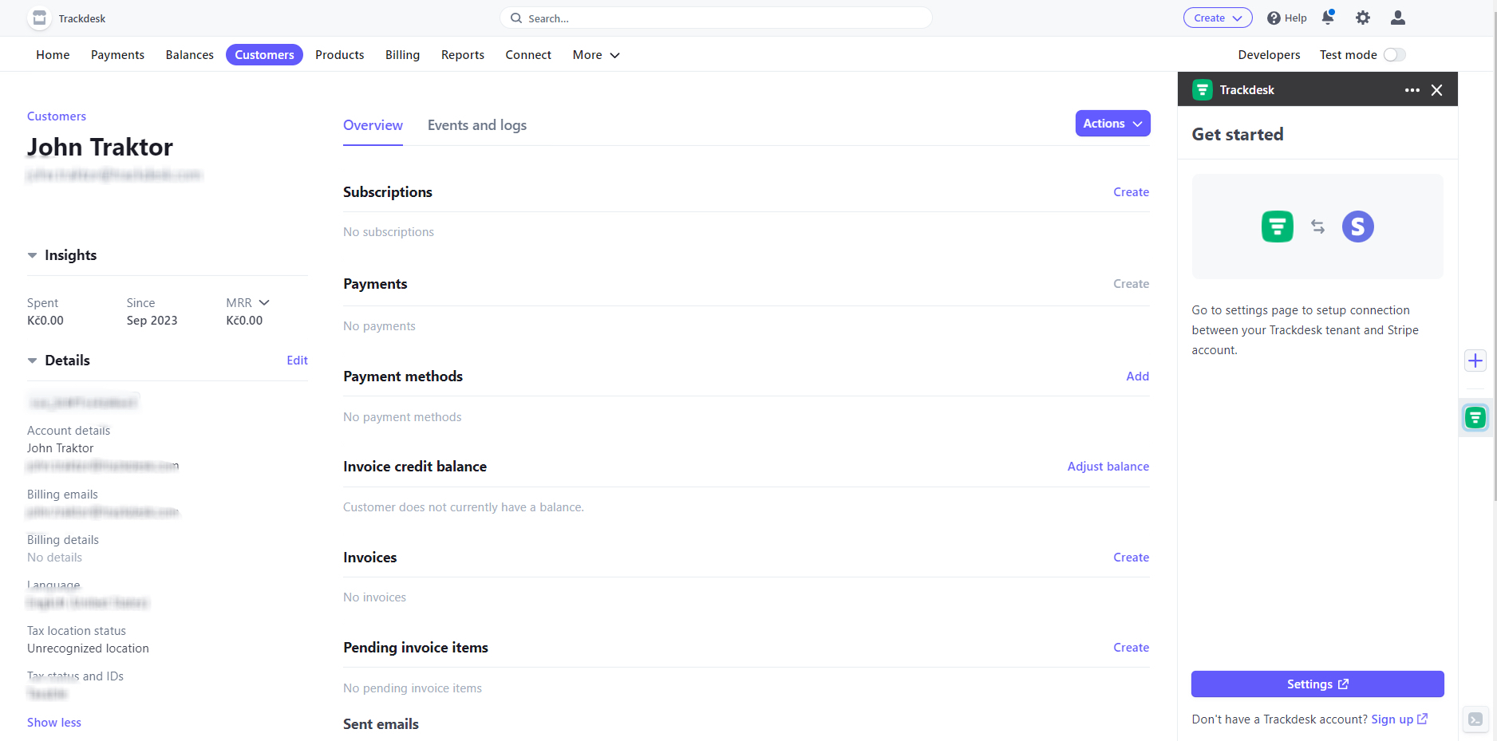1497x741 pixels.
Task: Click the Search field at the top
Action: coord(715,18)
